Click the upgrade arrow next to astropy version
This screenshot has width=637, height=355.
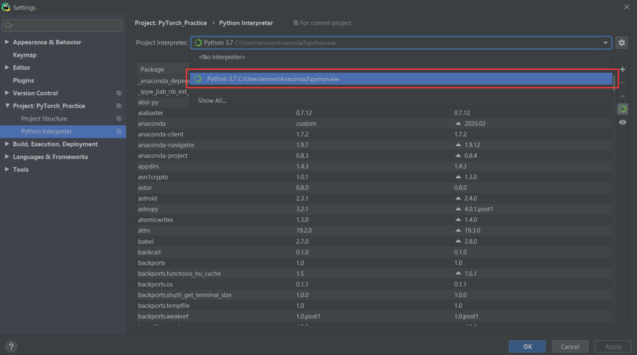[x=458, y=209]
